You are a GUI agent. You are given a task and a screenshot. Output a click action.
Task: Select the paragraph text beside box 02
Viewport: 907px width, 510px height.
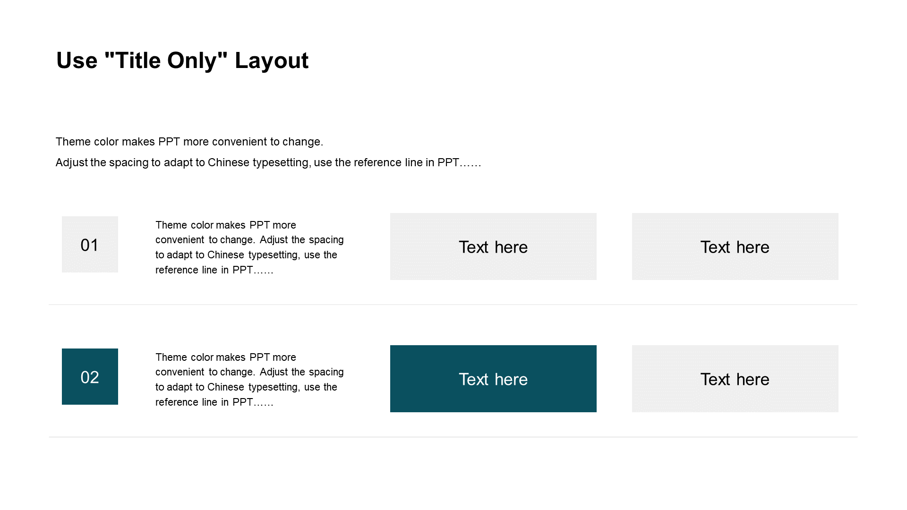pos(249,380)
